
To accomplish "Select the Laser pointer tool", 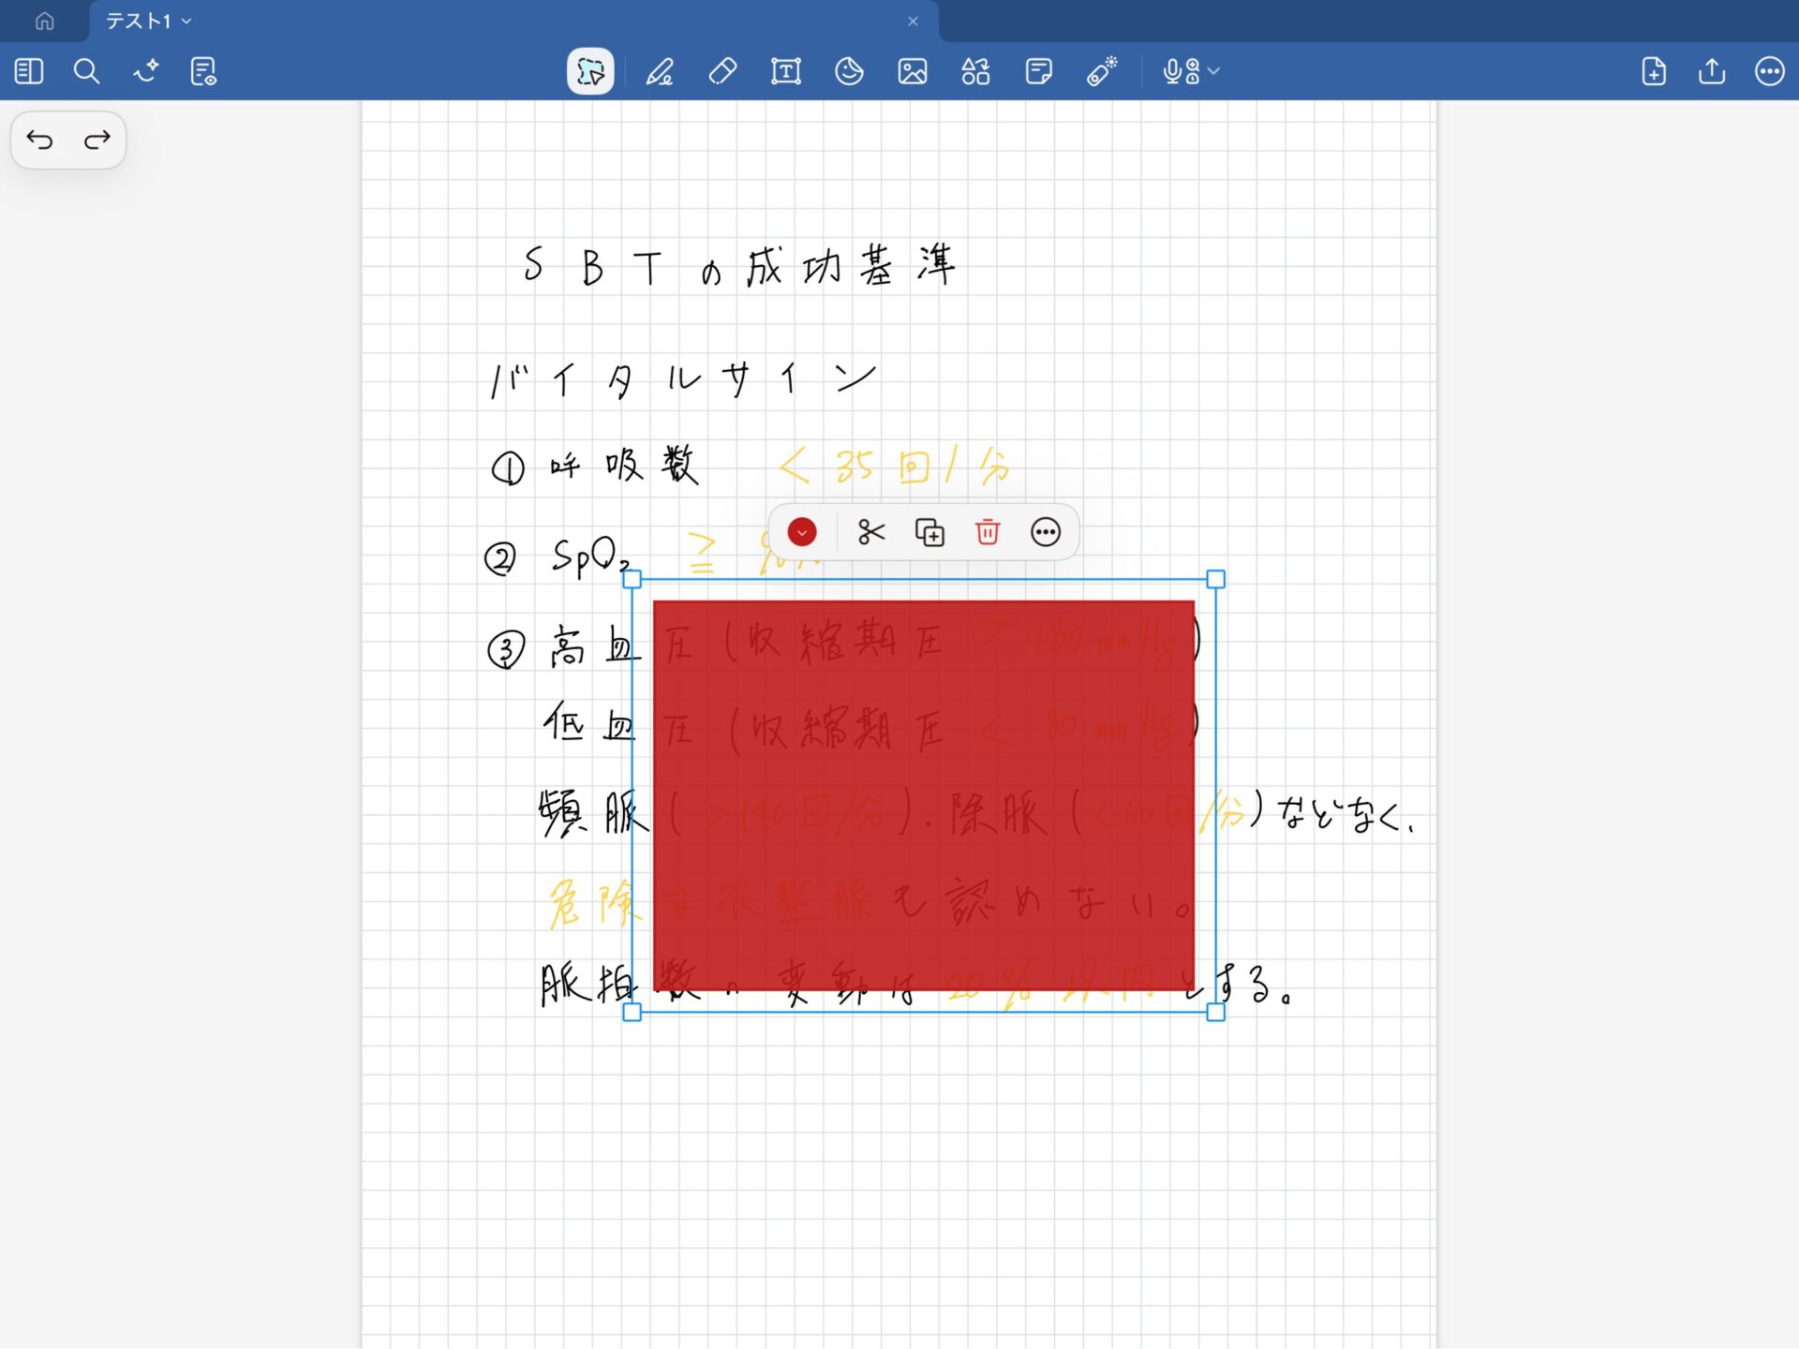I will pos(1102,71).
